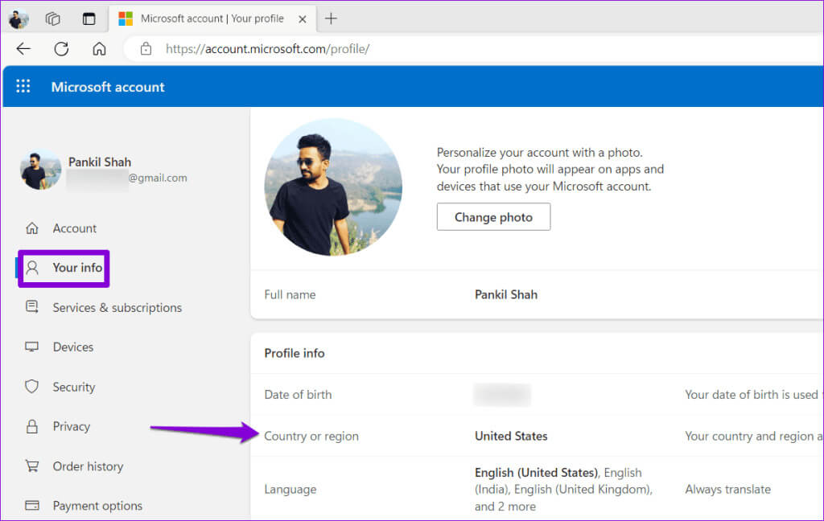Screen dimensions: 824x521
Task: Click the Date of birth row label
Action: click(298, 395)
